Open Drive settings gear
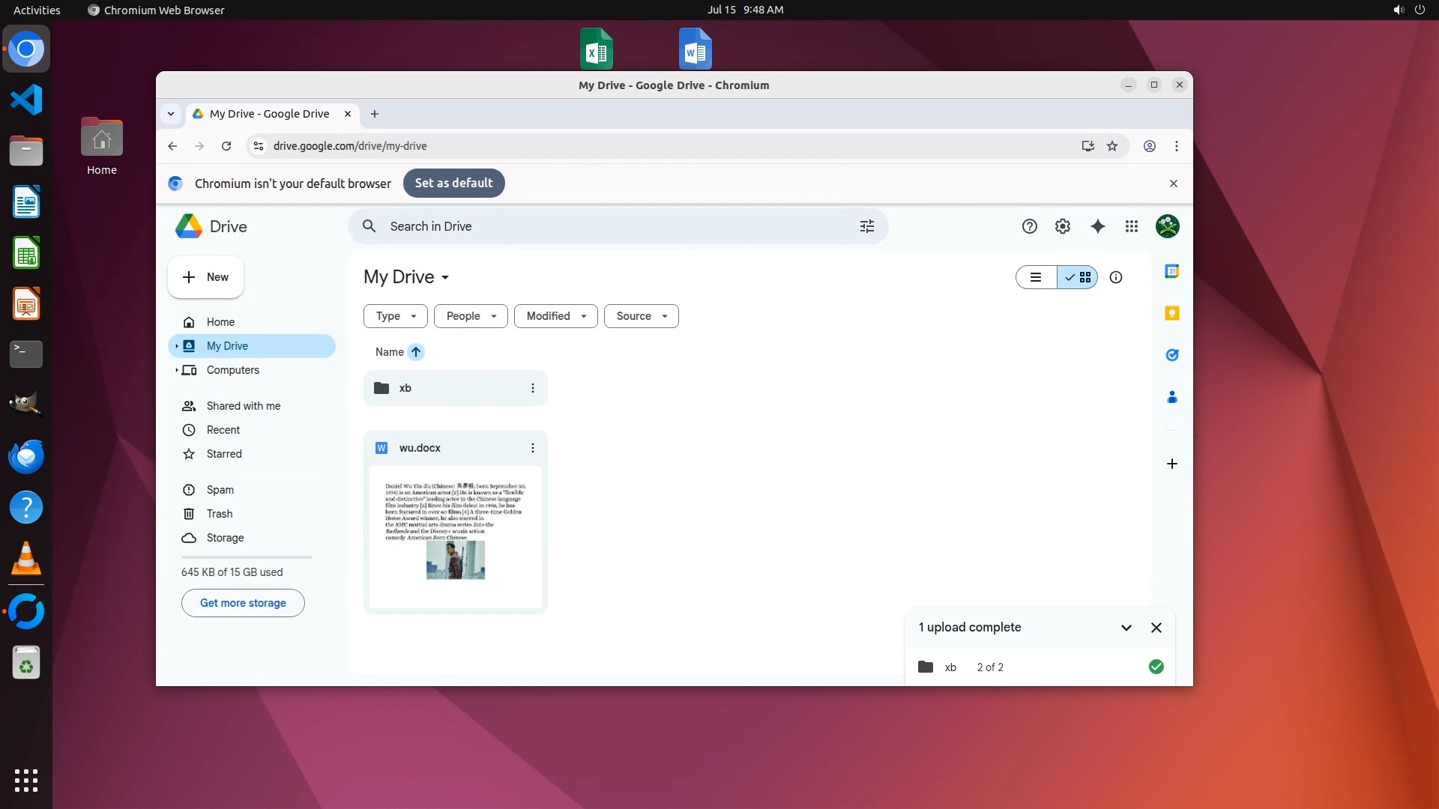Screen dimensions: 1439x809 (x=1062, y=226)
